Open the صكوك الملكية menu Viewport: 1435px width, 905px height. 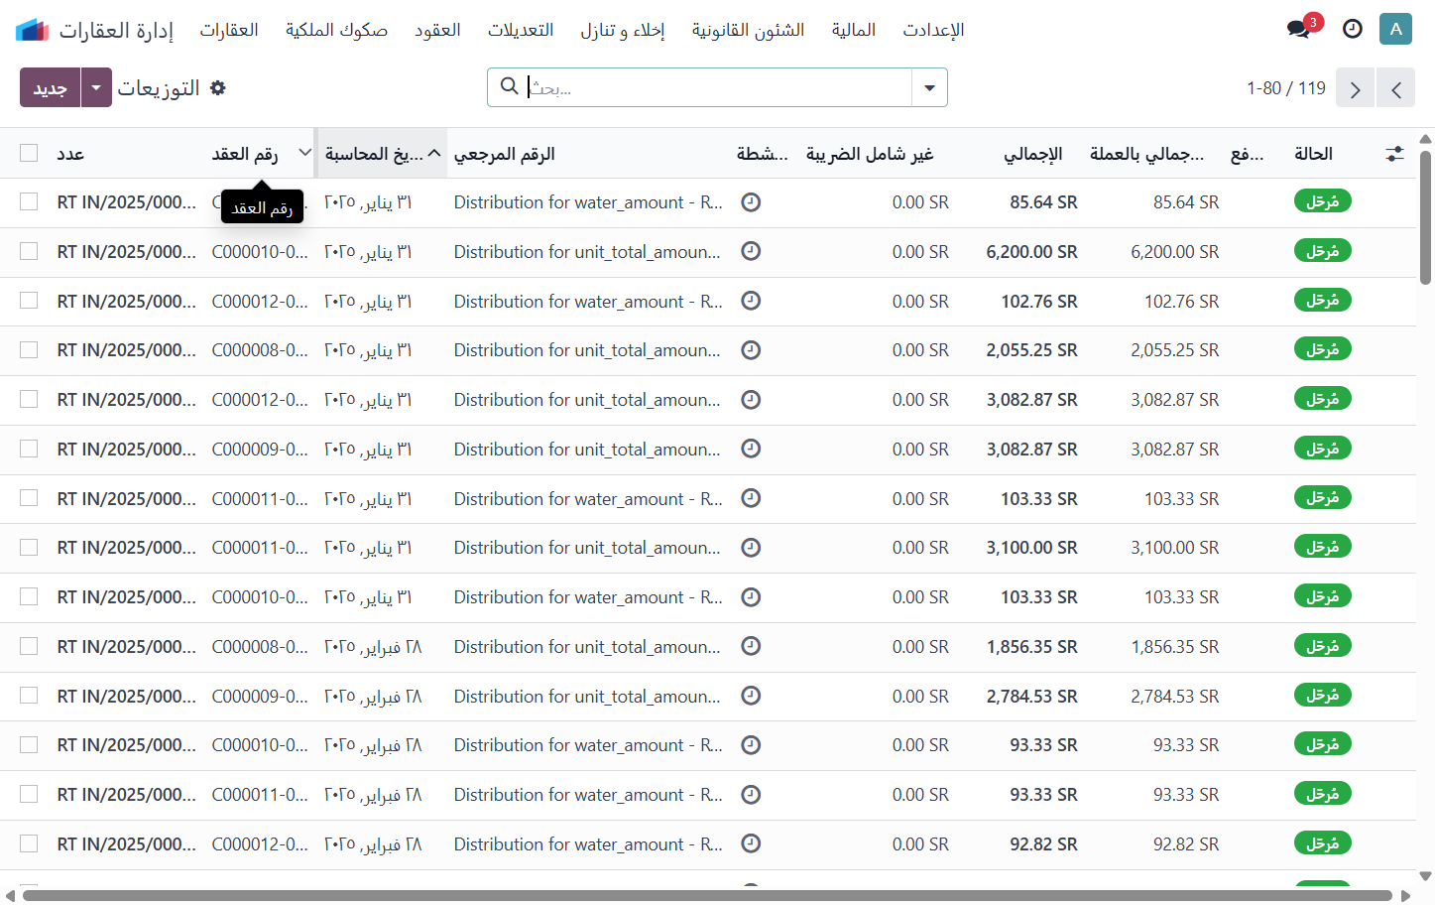tap(336, 30)
